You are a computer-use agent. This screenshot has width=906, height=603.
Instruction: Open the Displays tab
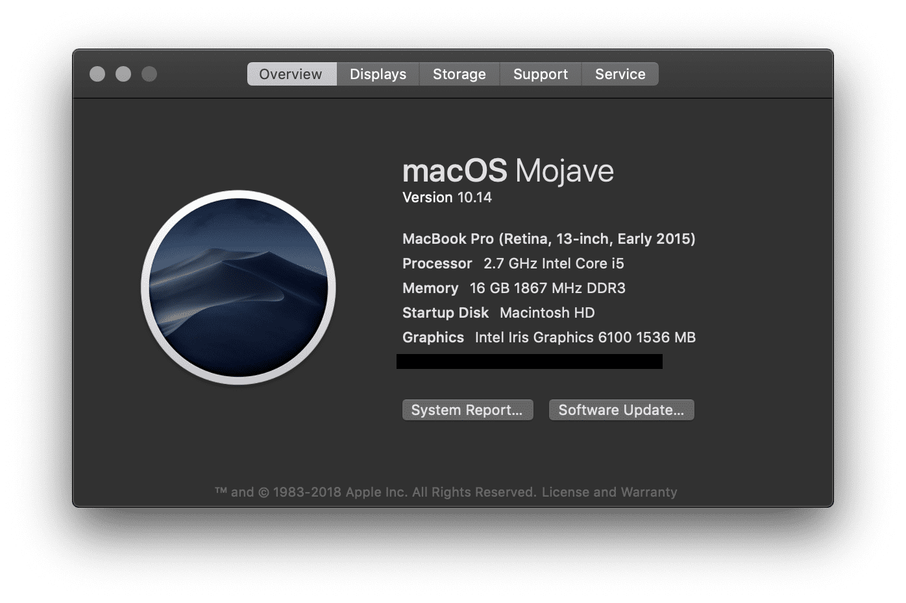pos(378,74)
